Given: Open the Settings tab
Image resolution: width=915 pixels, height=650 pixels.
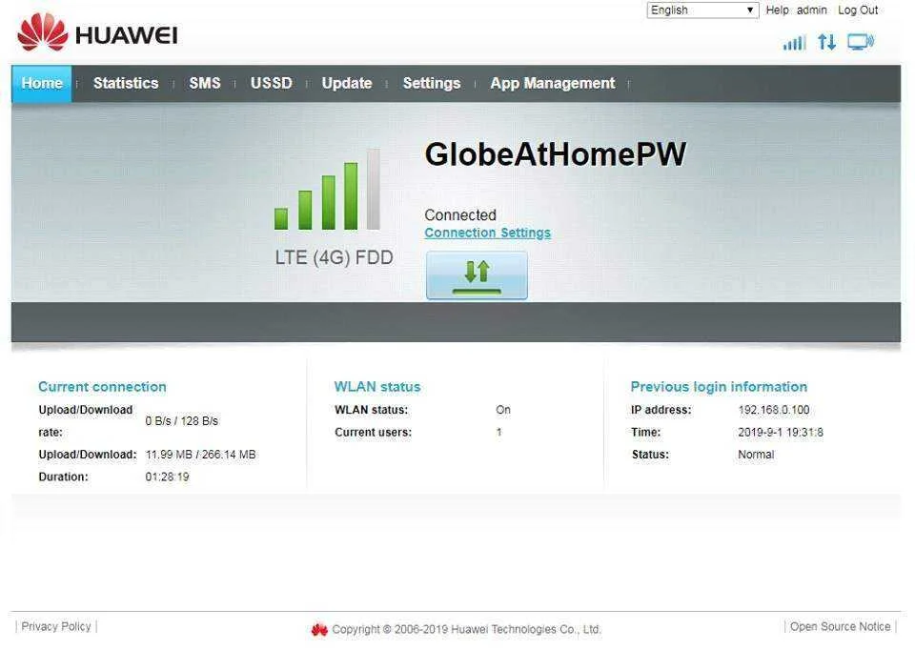Looking at the screenshot, I should [432, 84].
